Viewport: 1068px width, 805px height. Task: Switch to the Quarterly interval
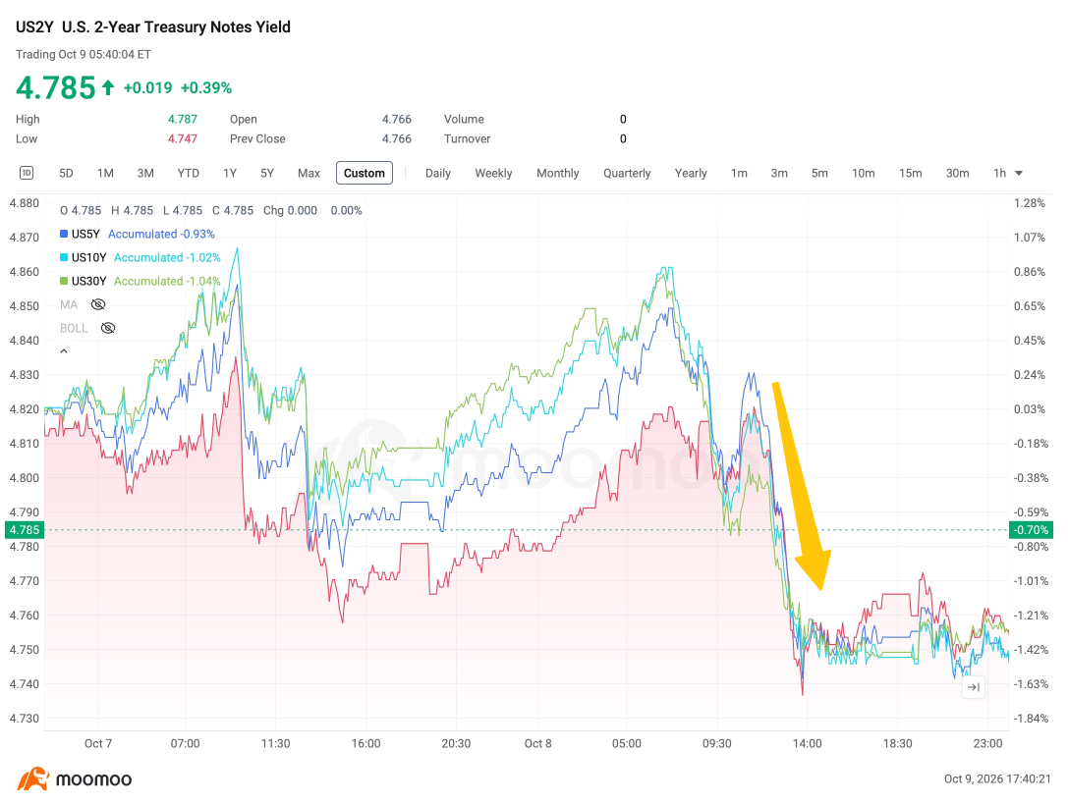tap(627, 173)
